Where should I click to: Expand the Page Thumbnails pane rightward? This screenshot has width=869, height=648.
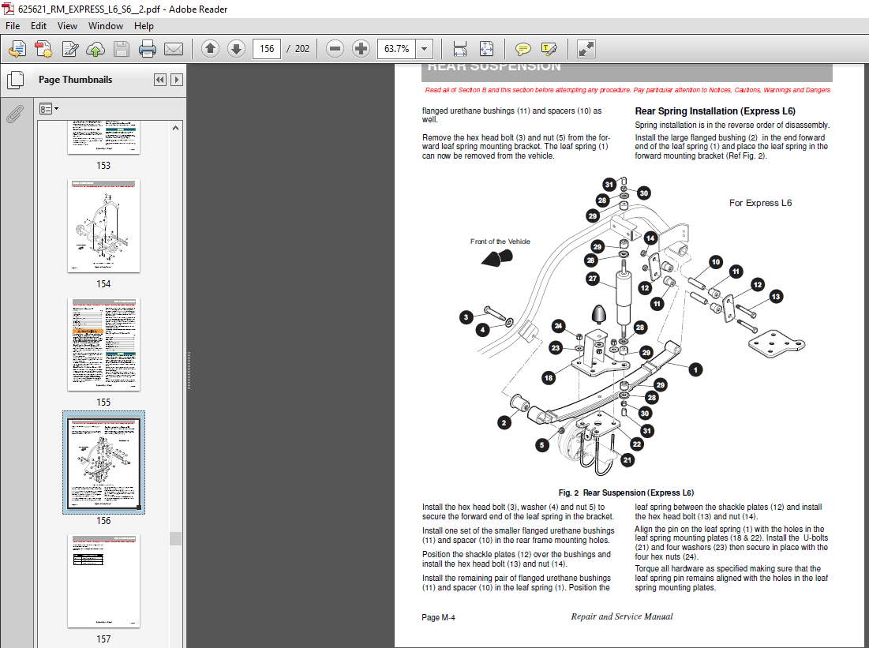coord(177,80)
